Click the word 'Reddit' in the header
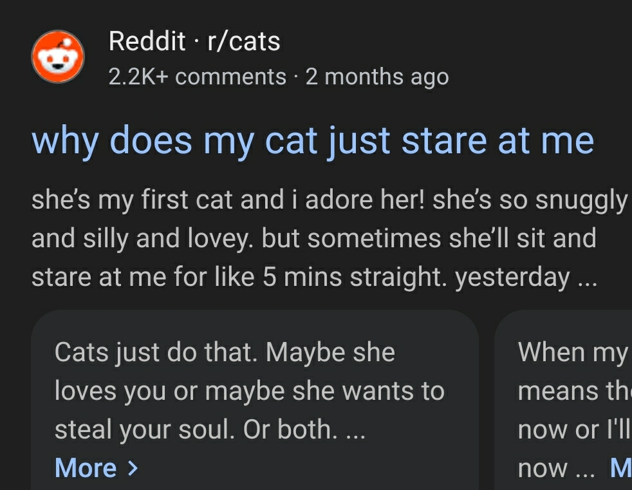 pyautogui.click(x=147, y=42)
